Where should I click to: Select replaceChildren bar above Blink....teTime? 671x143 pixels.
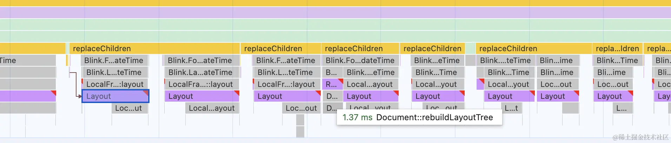(x=534, y=48)
